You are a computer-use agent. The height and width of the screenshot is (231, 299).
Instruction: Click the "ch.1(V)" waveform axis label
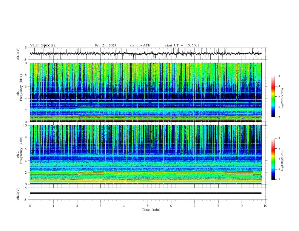click(18, 54)
